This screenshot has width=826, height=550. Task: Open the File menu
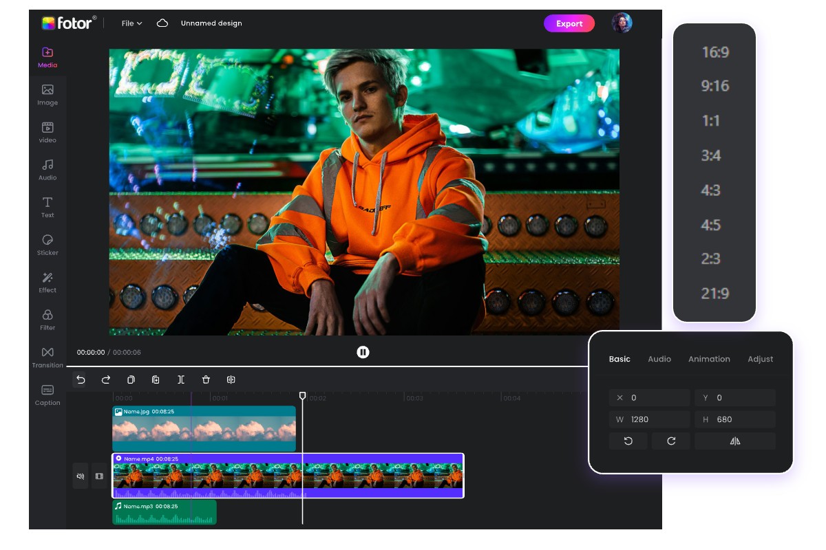pos(130,23)
